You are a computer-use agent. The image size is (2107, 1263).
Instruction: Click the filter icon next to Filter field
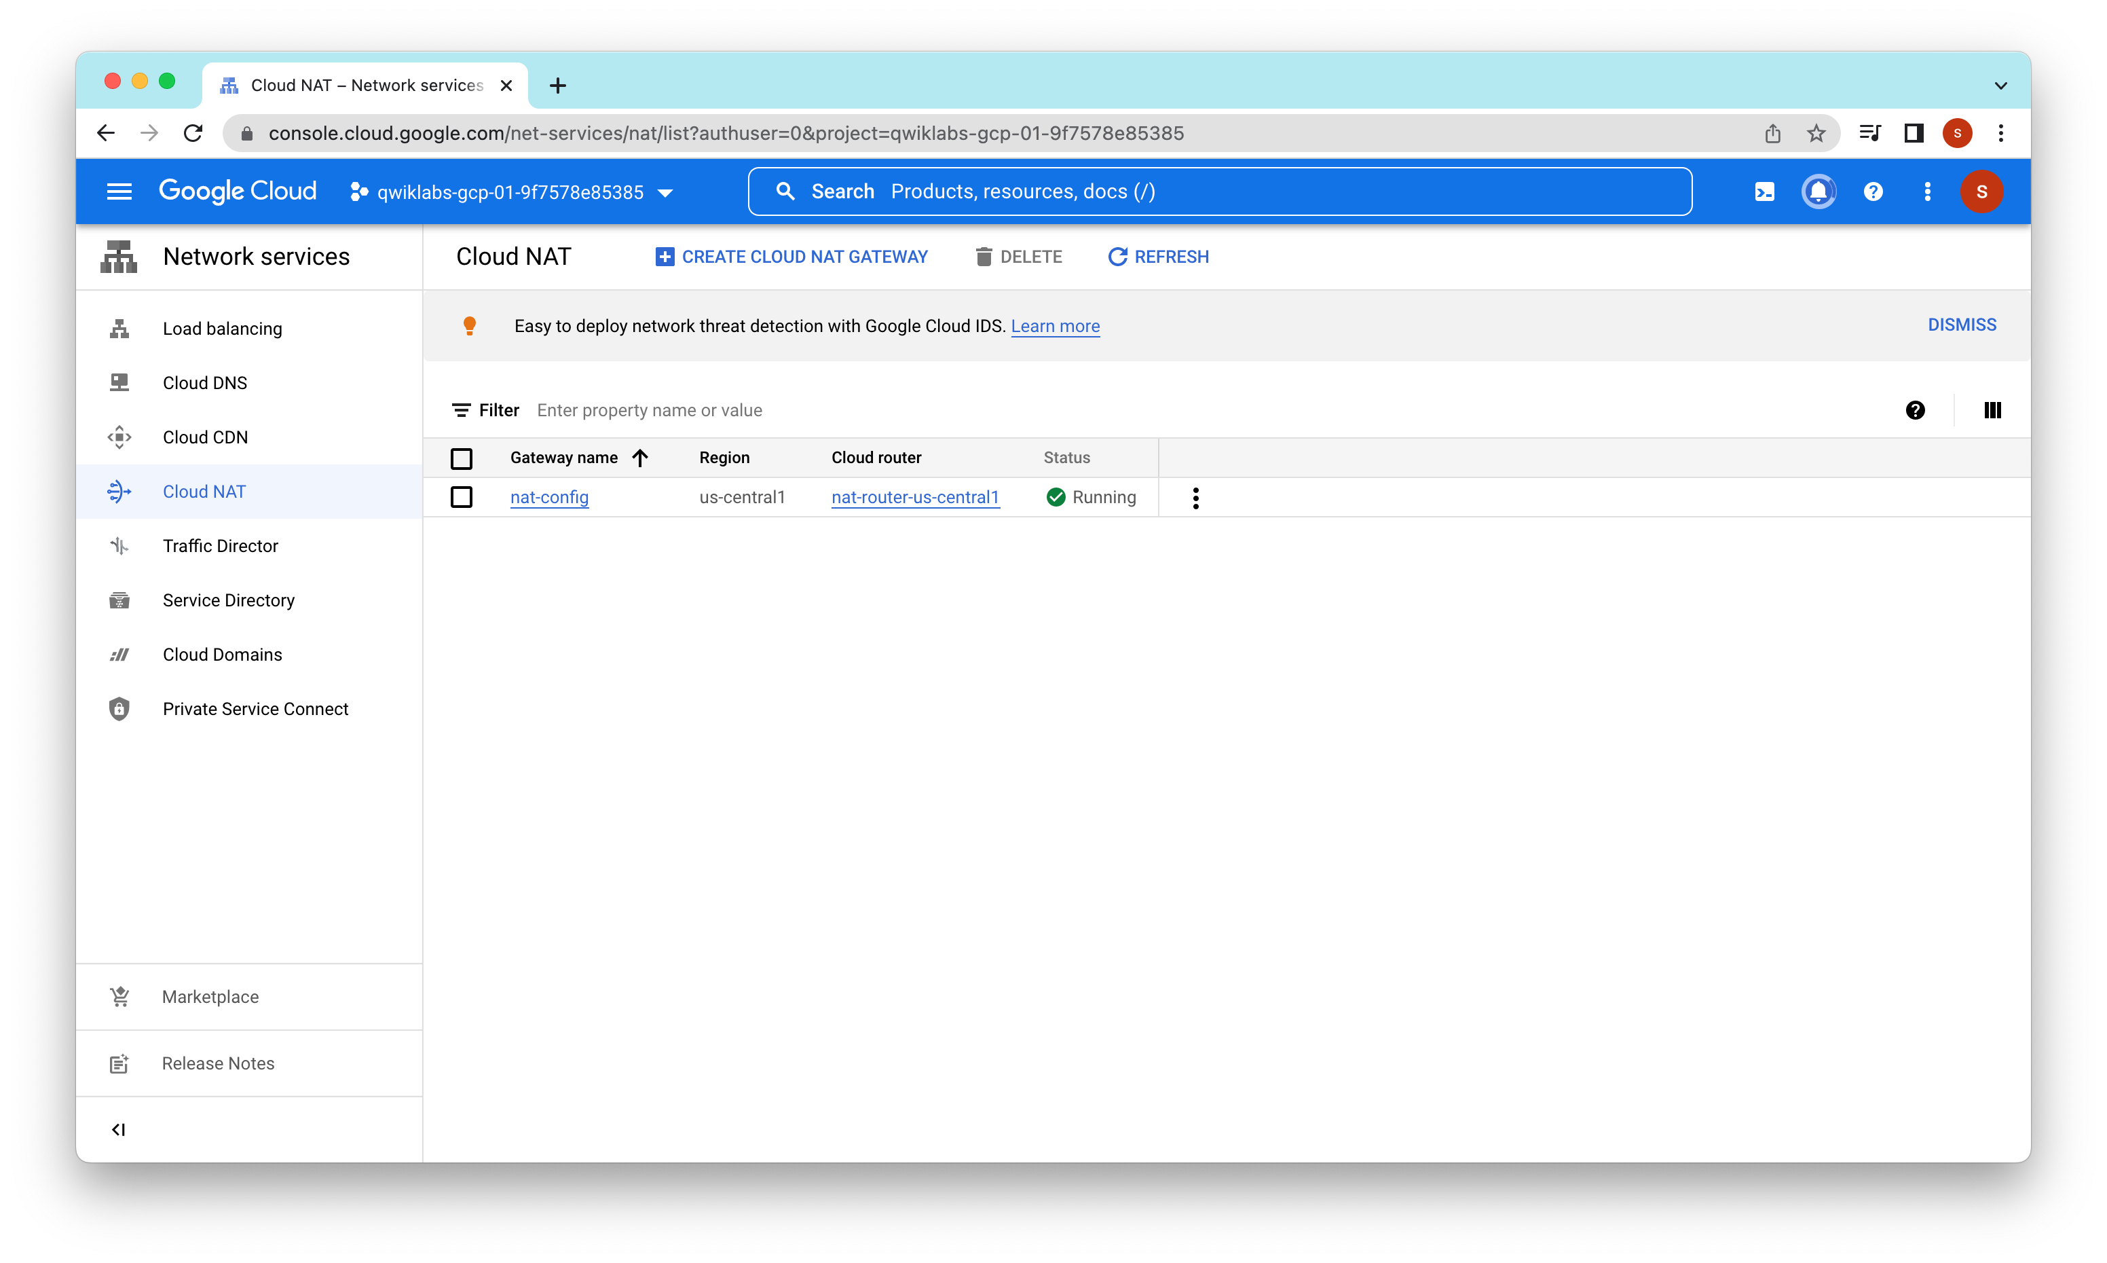coord(462,409)
